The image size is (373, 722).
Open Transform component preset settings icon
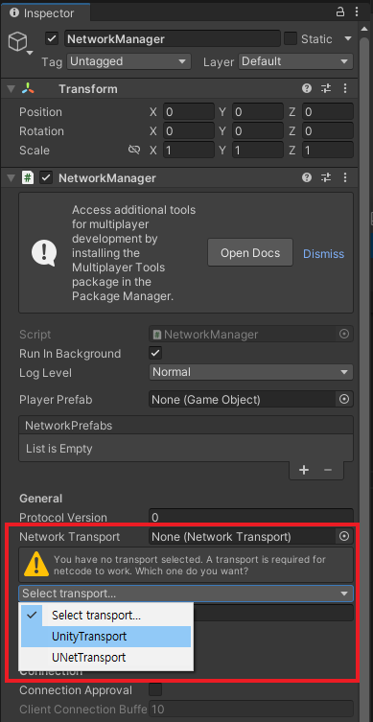326,88
